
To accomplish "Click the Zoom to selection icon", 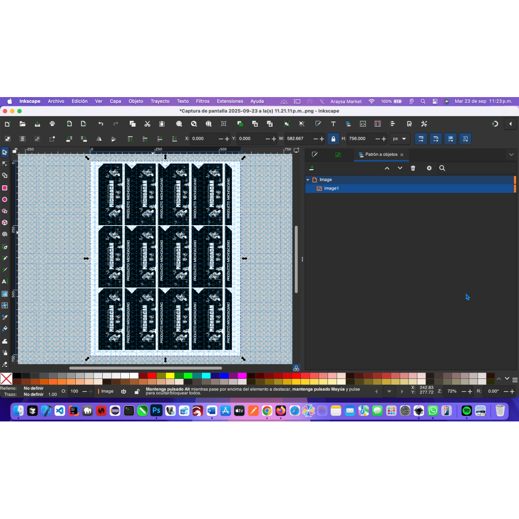I will pyautogui.click(x=179, y=124).
